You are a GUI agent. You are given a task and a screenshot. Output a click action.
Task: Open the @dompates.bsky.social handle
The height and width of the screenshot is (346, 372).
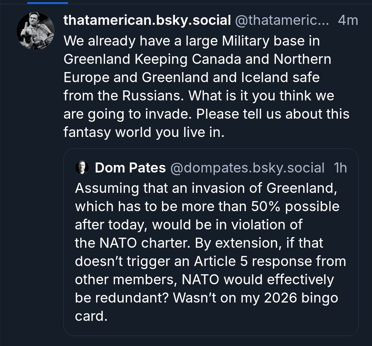click(247, 168)
